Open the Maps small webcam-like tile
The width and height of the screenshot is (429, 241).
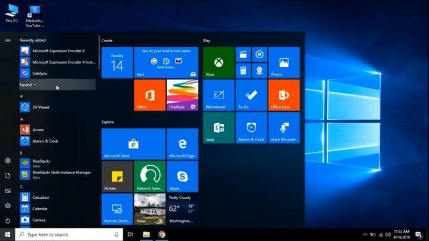259,70
